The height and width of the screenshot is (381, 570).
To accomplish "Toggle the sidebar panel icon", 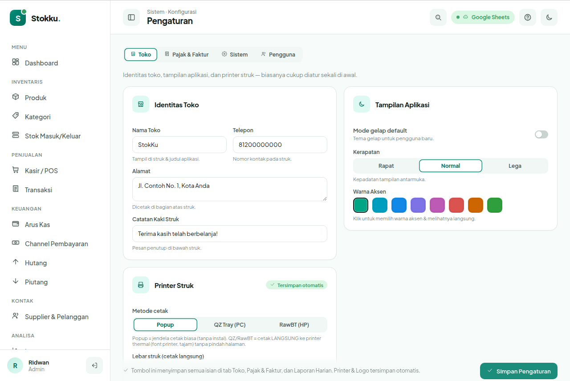I will pyautogui.click(x=131, y=17).
